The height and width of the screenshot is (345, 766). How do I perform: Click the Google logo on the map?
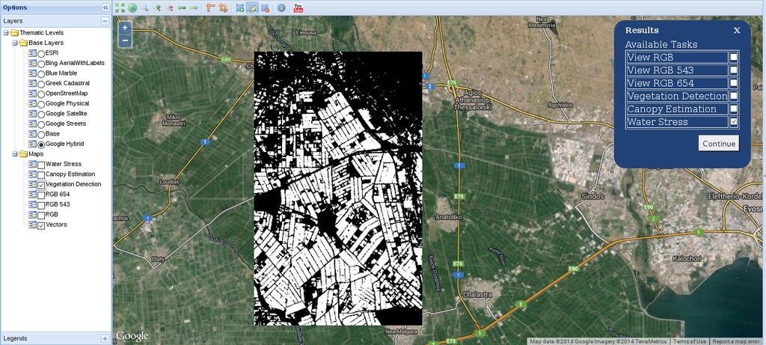132,336
